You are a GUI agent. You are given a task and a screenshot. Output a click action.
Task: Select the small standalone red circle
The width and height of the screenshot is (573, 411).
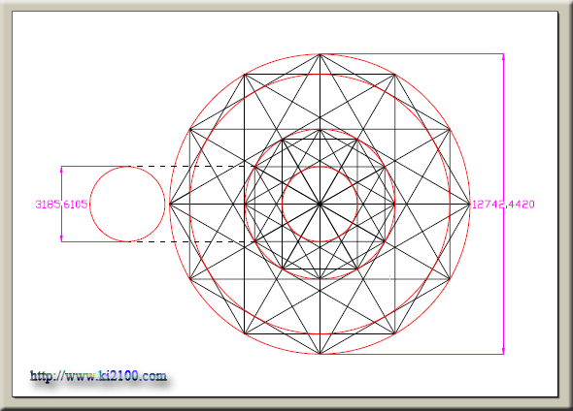127,204
